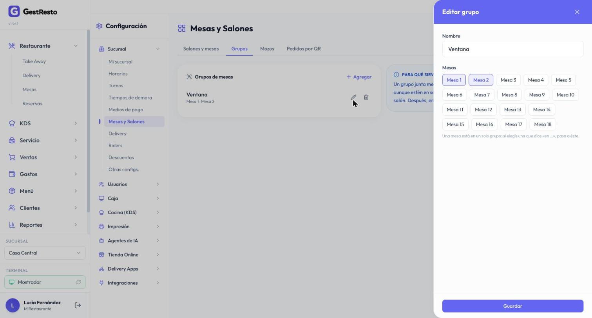Click the Impresión printer icon
This screenshot has width=592, height=318.
tap(101, 227)
